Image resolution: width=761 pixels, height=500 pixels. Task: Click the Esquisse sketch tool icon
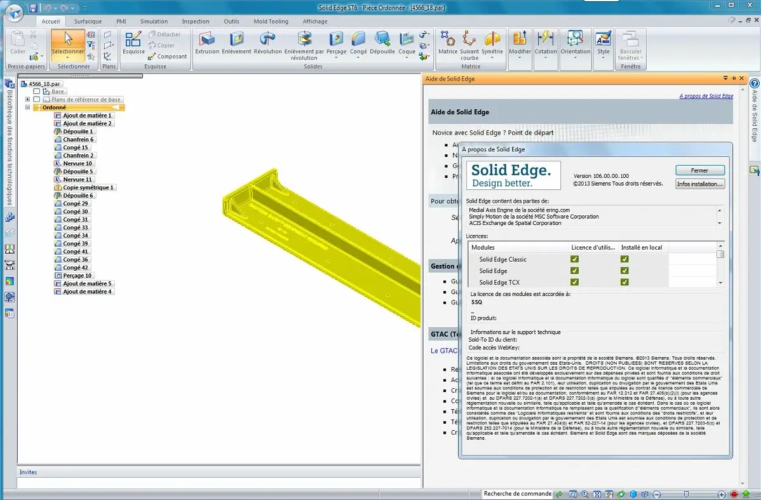(133, 40)
